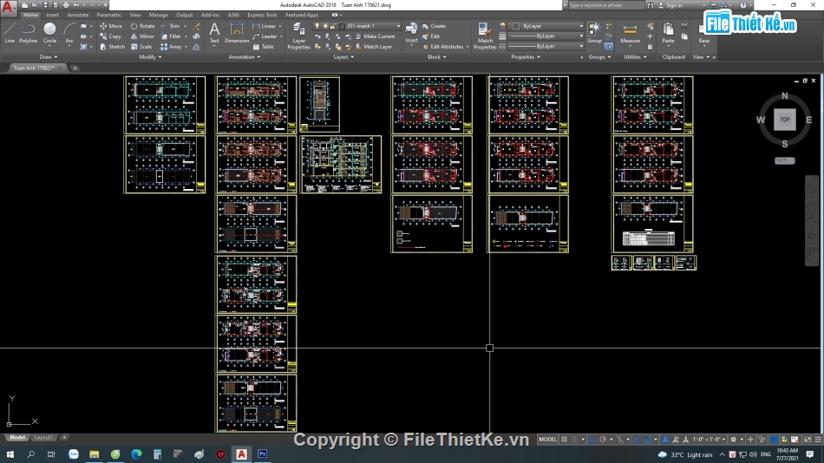Switch to Layout1 tab
824x463 pixels.
[x=43, y=437]
